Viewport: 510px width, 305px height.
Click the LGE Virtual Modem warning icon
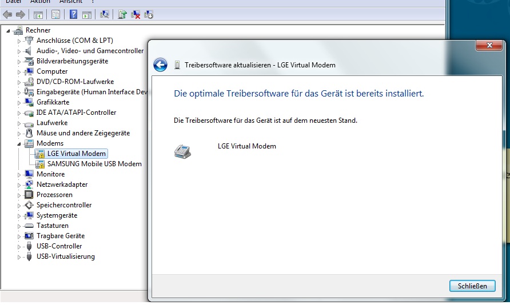point(40,154)
